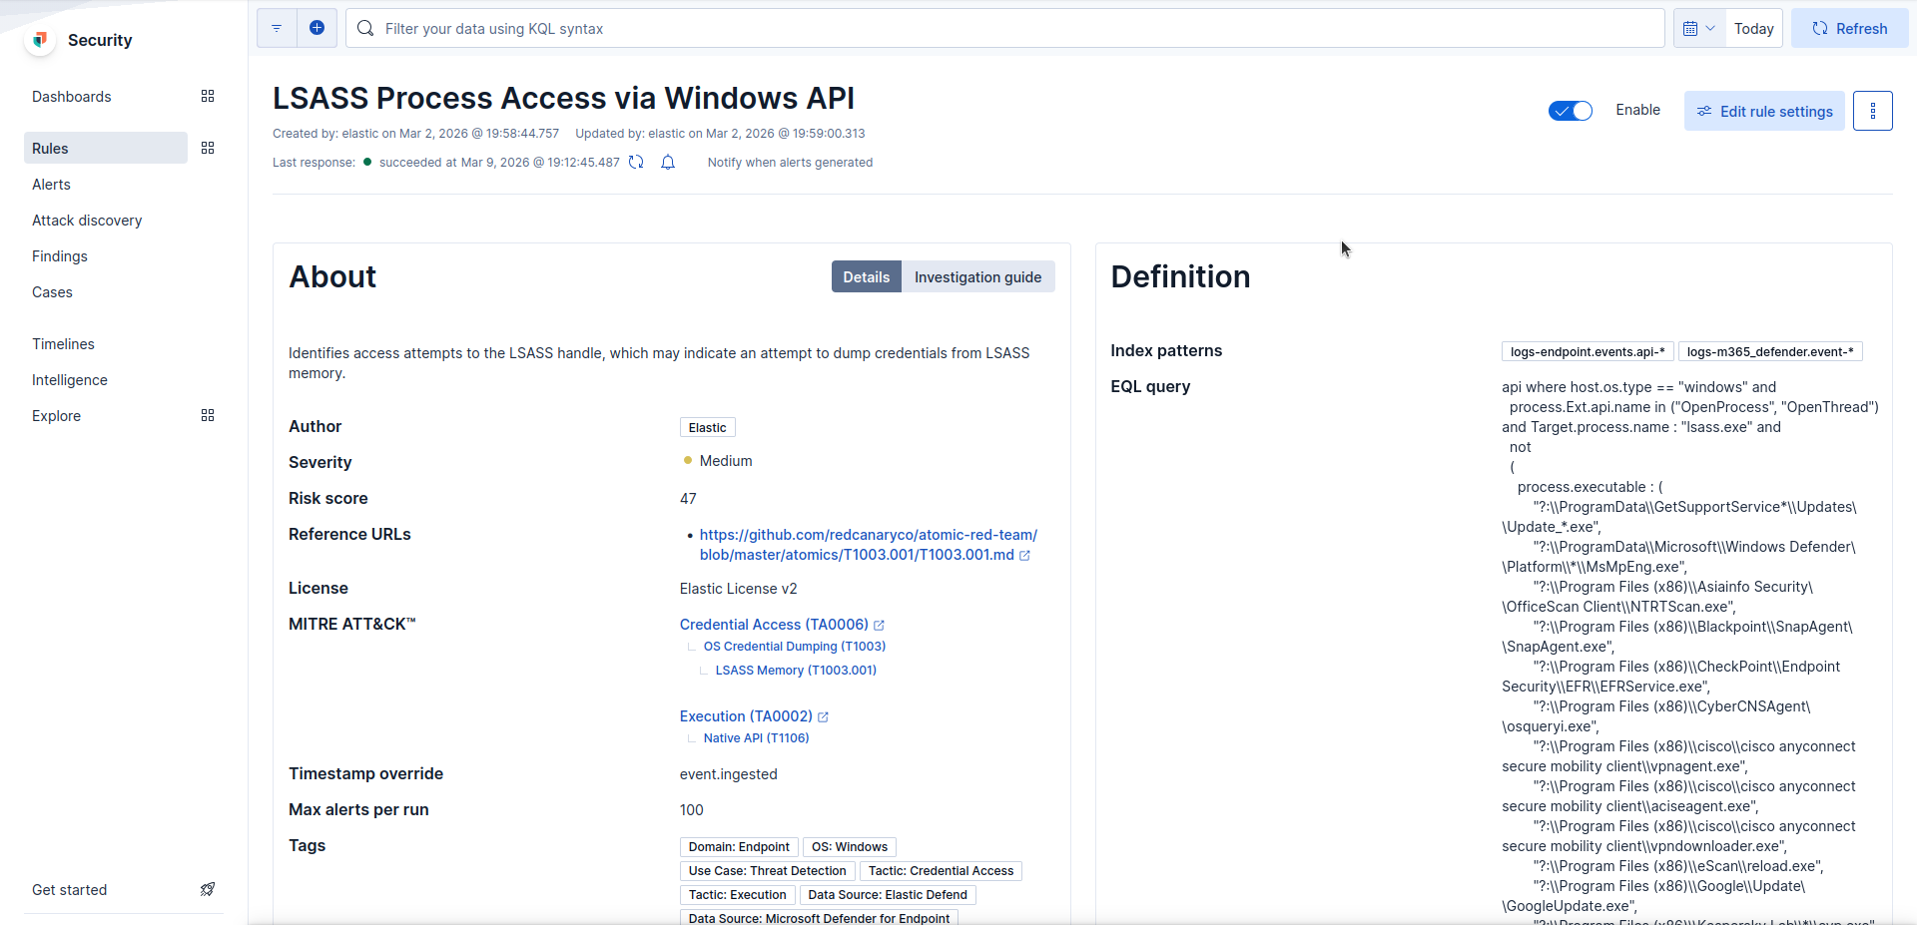Viewport: 1917px width, 925px height.
Task: Open the Dashboards submenu grid icon
Action: [208, 97]
